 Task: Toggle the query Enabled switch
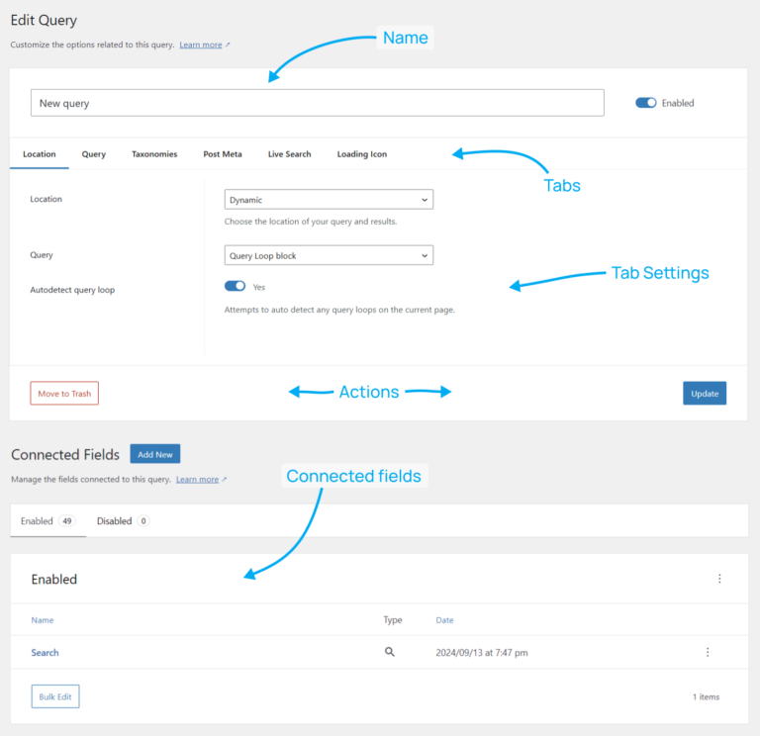click(645, 103)
